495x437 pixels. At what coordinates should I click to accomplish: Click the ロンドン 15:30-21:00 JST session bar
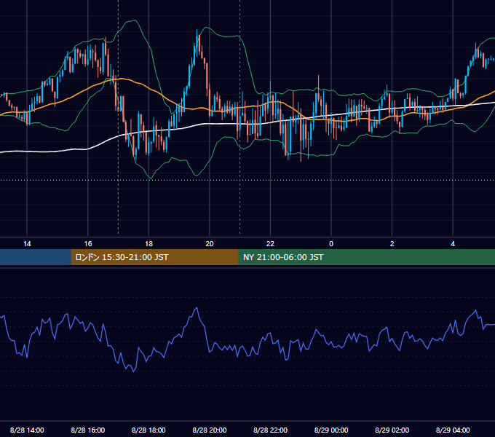154,257
